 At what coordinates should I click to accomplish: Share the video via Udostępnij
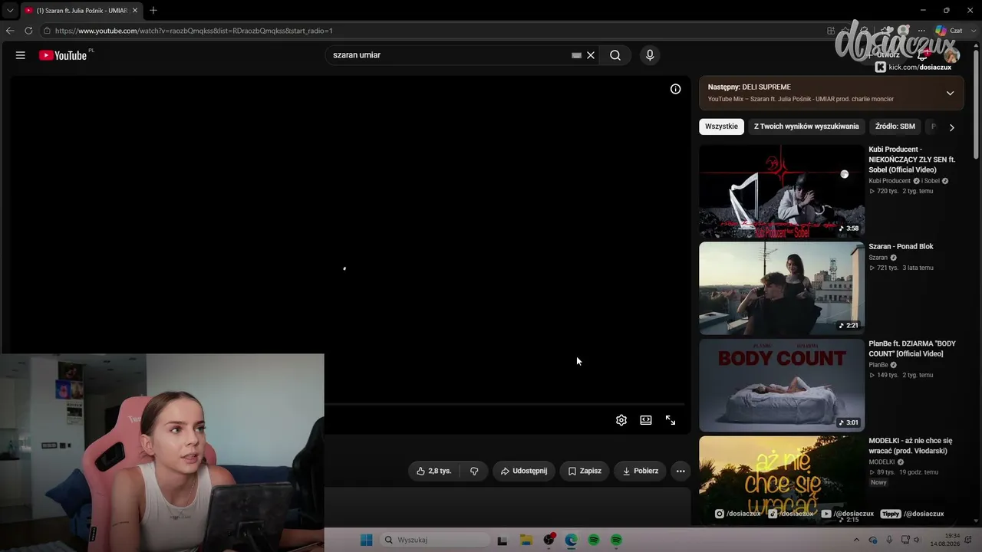point(524,471)
